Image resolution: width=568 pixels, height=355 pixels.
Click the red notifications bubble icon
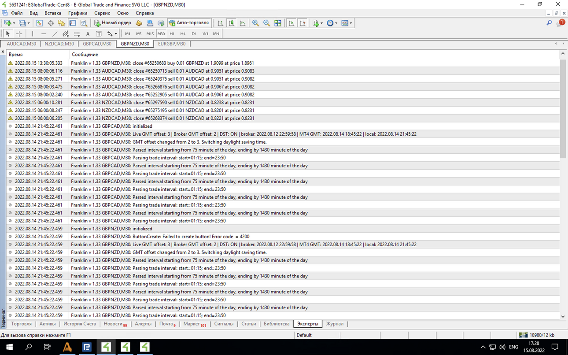pos(561,23)
